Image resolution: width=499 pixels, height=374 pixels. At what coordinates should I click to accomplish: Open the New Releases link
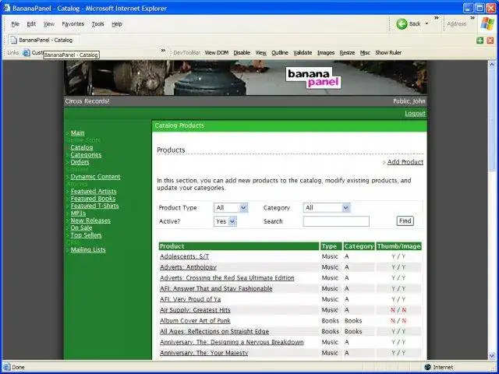(x=90, y=221)
